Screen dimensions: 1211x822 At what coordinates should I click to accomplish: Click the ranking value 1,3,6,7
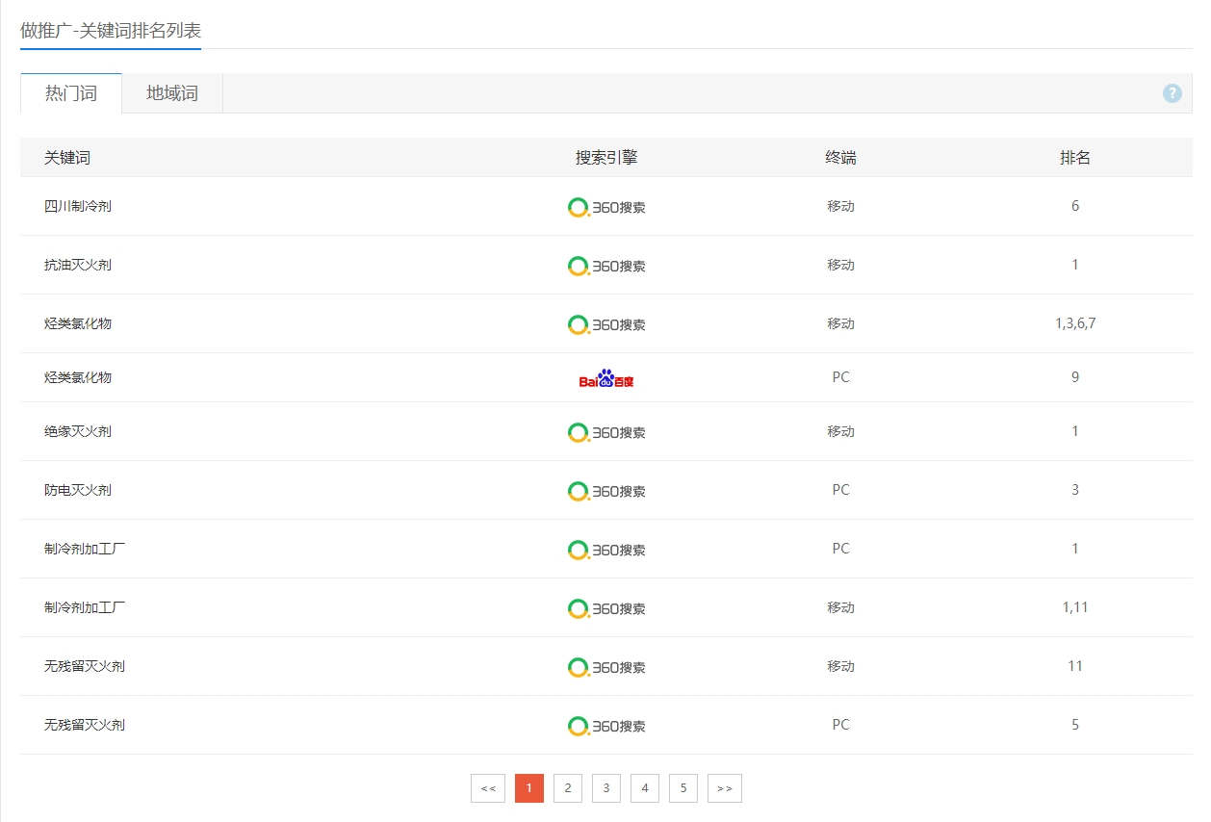[1075, 323]
